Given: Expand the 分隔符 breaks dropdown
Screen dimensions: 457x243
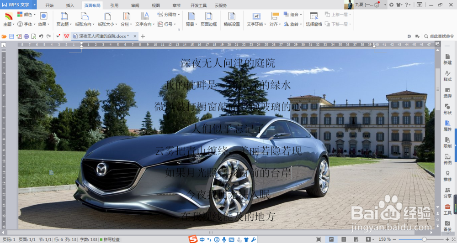Looking at the screenshot, I should 169,14.
